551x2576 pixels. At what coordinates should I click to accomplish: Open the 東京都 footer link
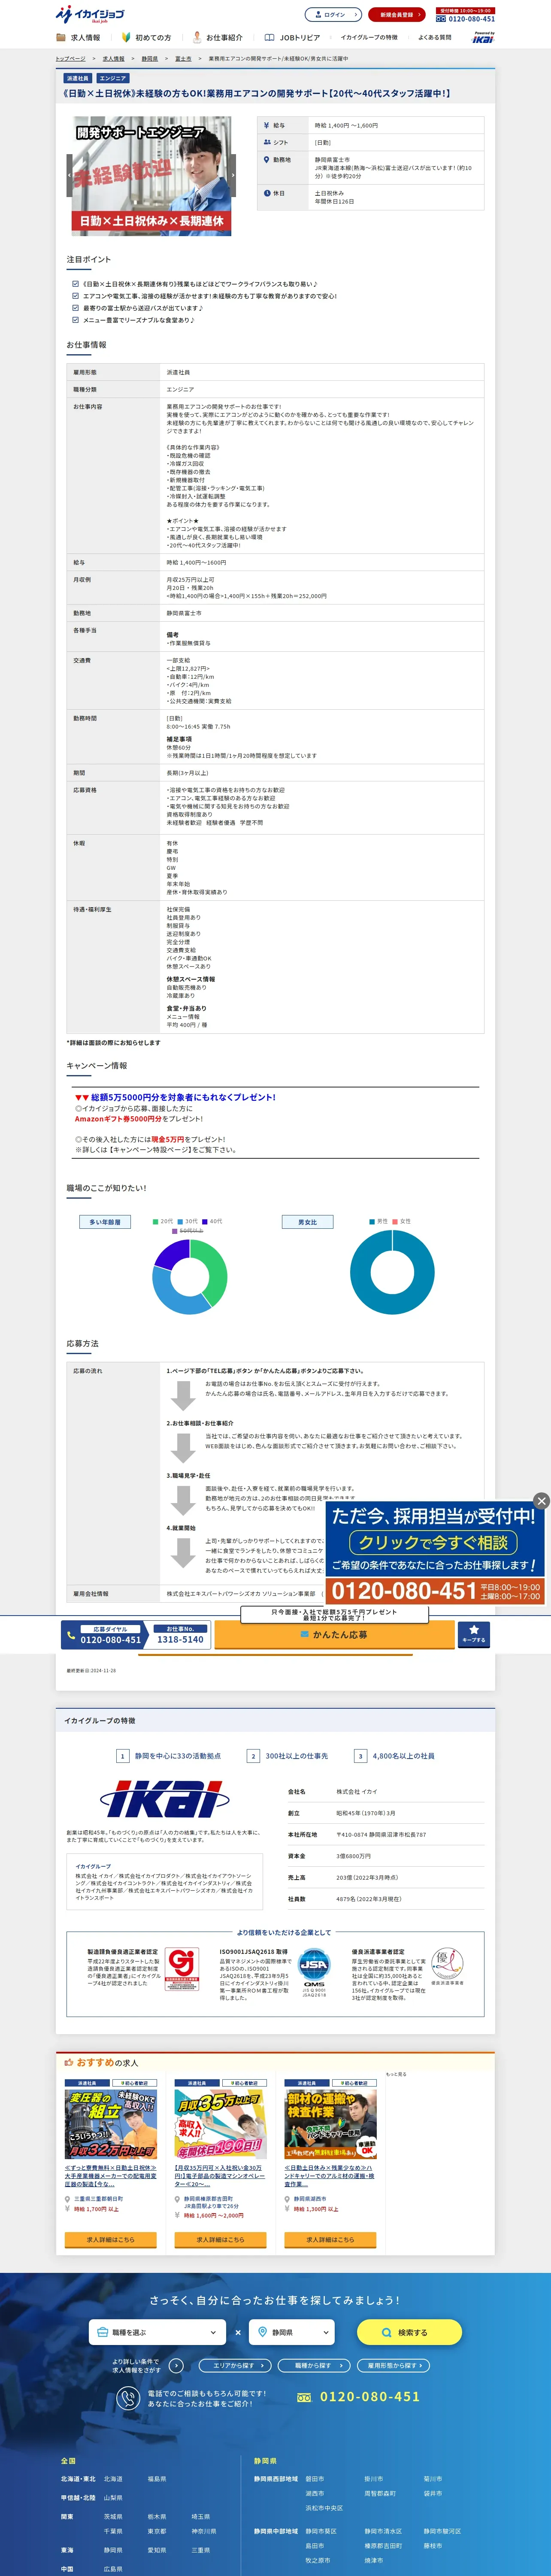point(157,2531)
